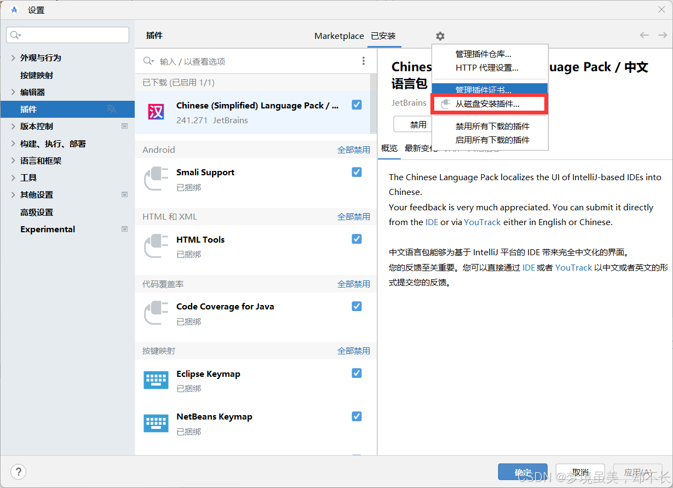This screenshot has height=488, width=673.
Task: Expand the 语言和框架 settings section
Action: tap(13, 160)
